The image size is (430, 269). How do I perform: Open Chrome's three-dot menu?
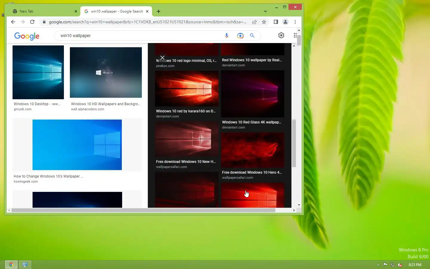pyautogui.click(x=295, y=22)
